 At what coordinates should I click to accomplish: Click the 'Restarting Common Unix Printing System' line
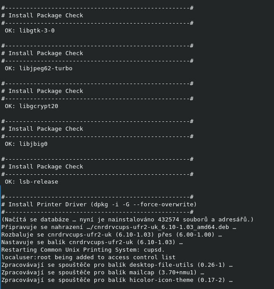click(83, 250)
